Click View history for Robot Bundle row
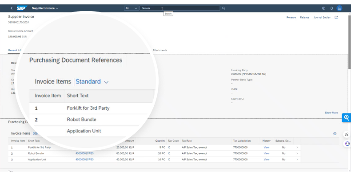The width and height of the screenshot is (351, 176). (267, 153)
